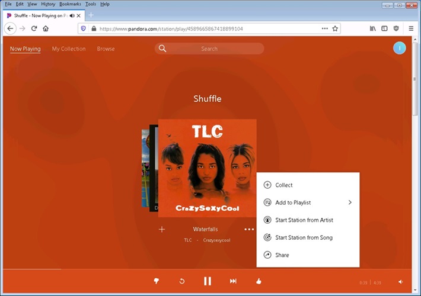Reload the Pandora page
Screen dimensions: 421x296
pyautogui.click(x=34, y=28)
